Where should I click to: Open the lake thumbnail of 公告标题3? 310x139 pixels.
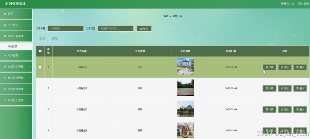(186, 109)
